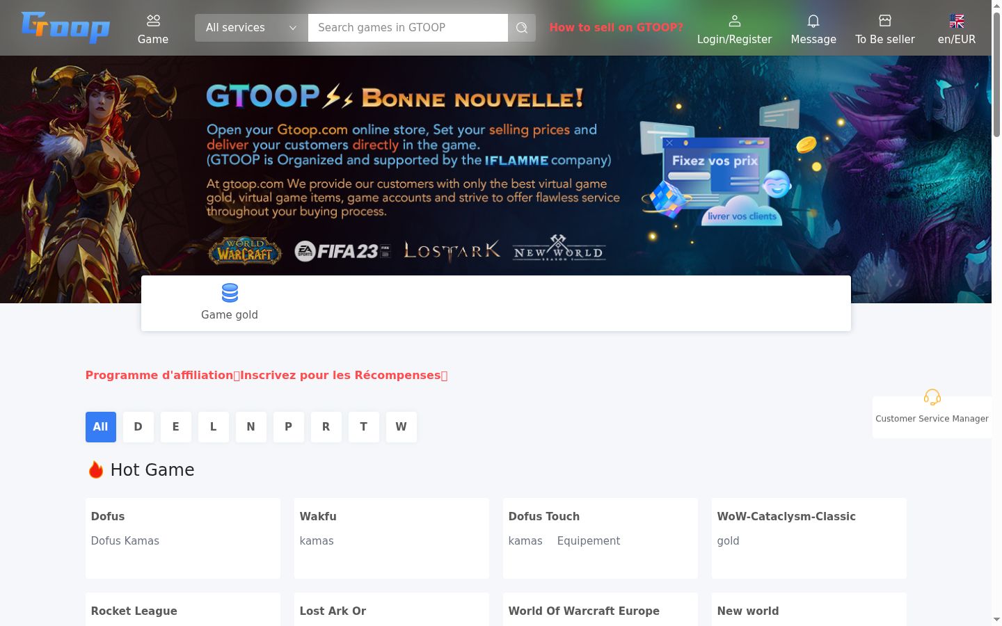The width and height of the screenshot is (1002, 626).
Task: Click the Hot Game flame icon
Action: (96, 470)
